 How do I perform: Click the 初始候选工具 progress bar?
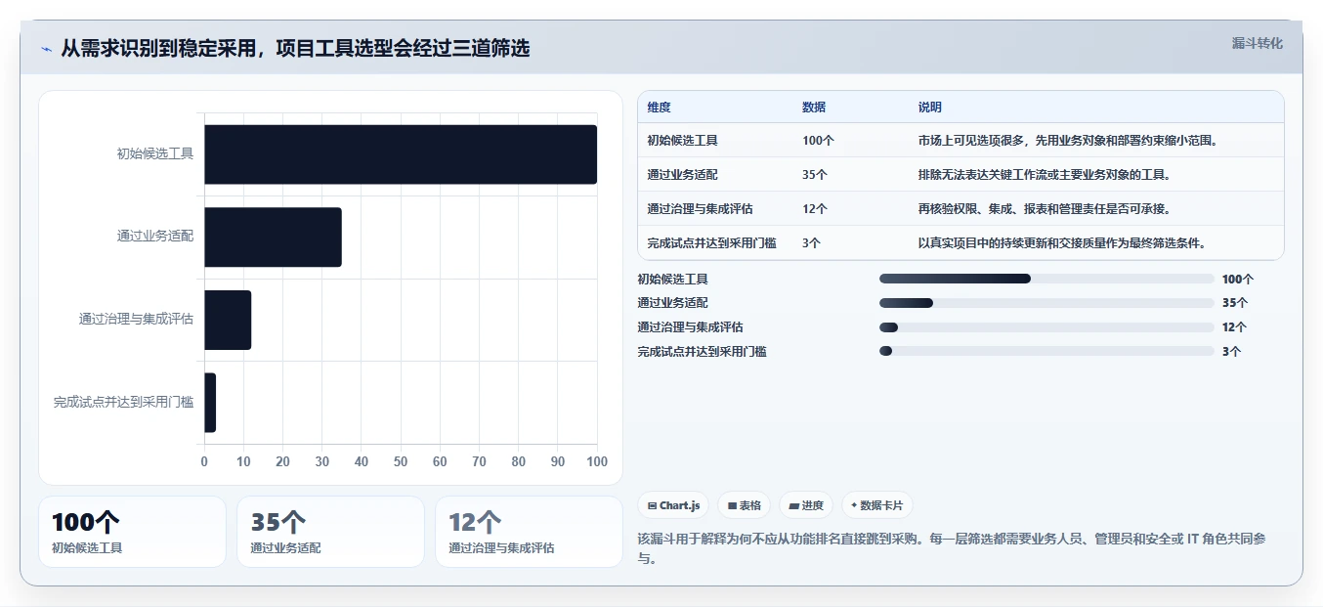(1046, 279)
